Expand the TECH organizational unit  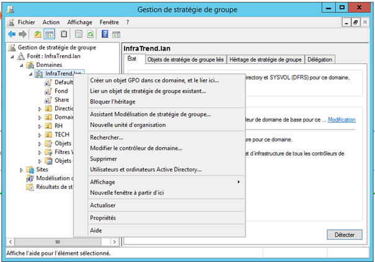coord(40,134)
